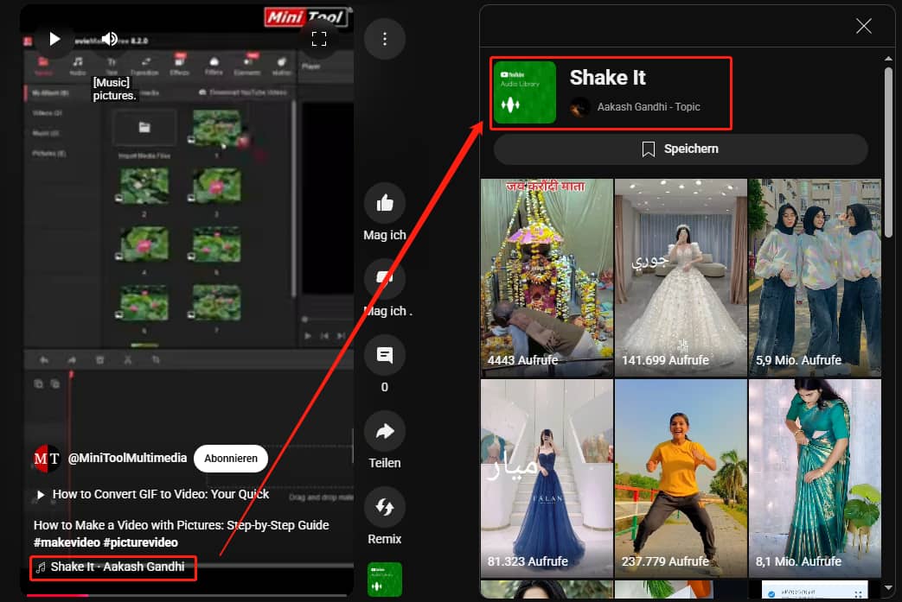Like the video with thumbs up
Screen dimensions: 902x602
point(385,203)
